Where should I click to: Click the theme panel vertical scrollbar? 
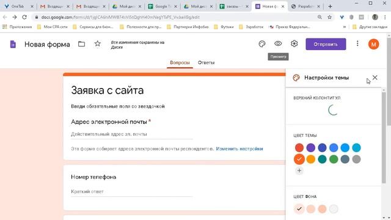pyautogui.click(x=384, y=137)
